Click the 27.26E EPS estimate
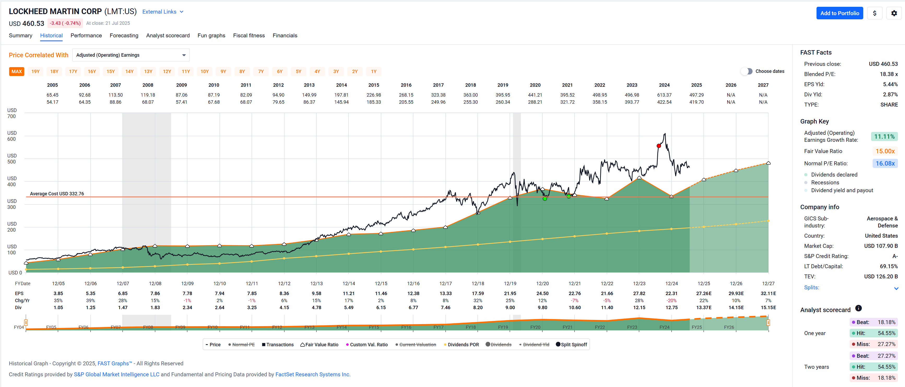This screenshot has height=387, width=905. [x=704, y=294]
